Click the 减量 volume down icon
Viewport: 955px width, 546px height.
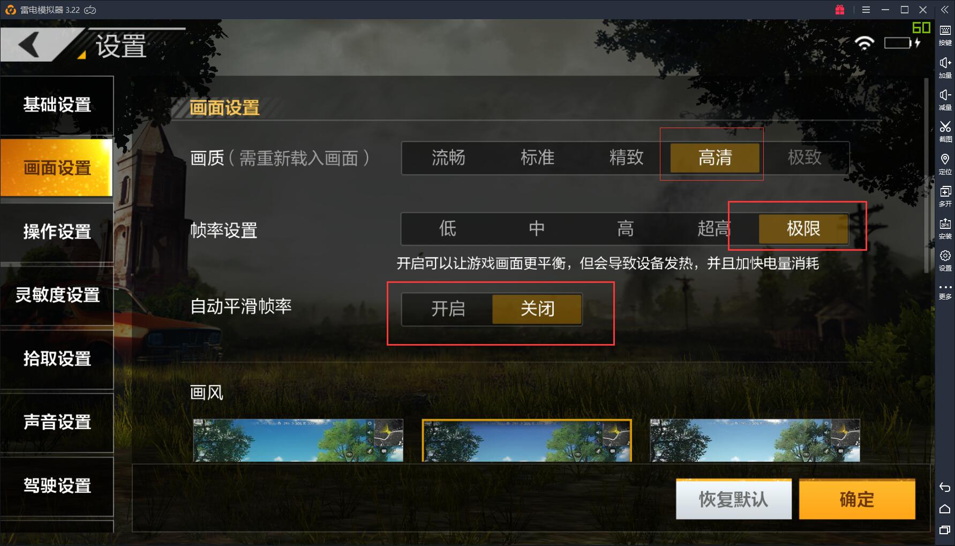pyautogui.click(x=945, y=100)
